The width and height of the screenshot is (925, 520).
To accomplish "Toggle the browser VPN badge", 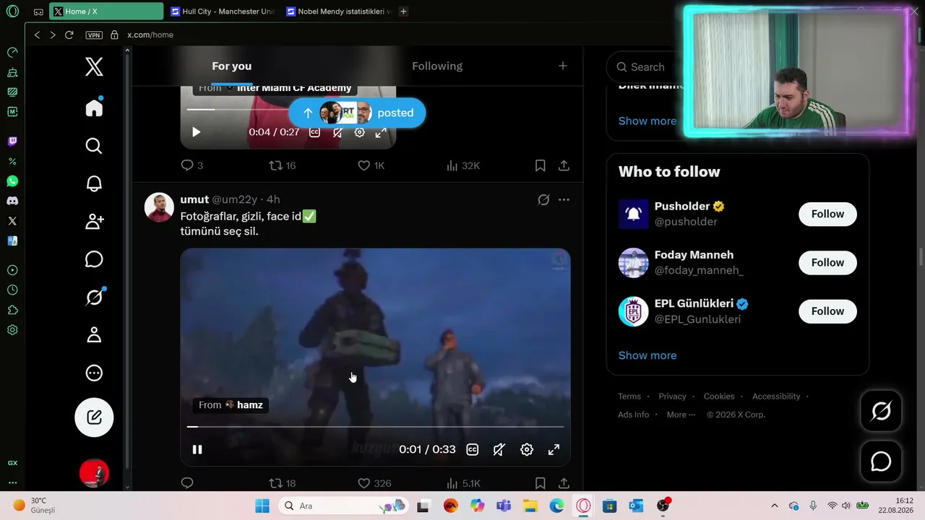I will click(94, 35).
